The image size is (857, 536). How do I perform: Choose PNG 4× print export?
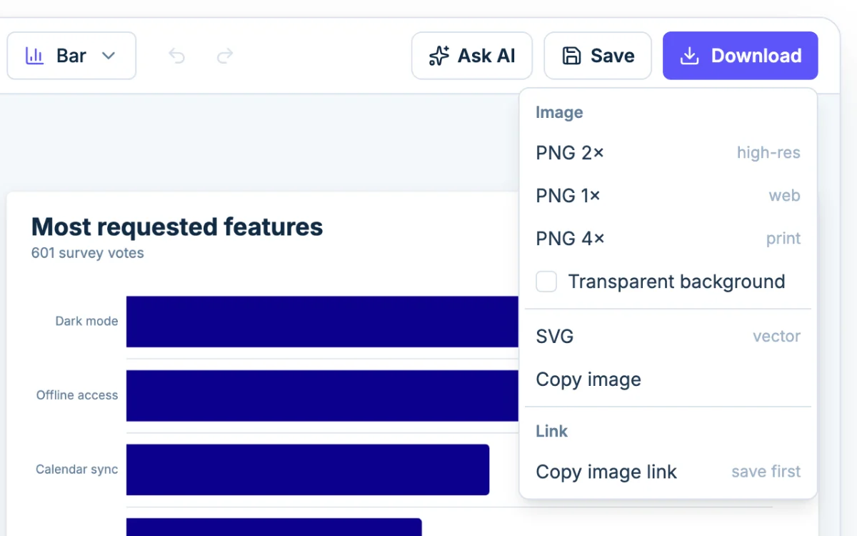pos(668,239)
